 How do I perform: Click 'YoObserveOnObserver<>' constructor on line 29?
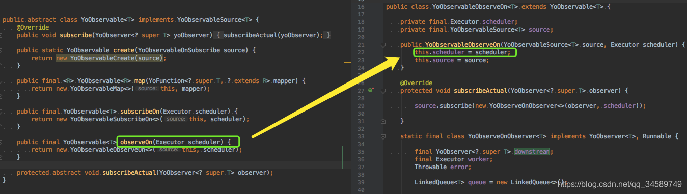(526, 106)
